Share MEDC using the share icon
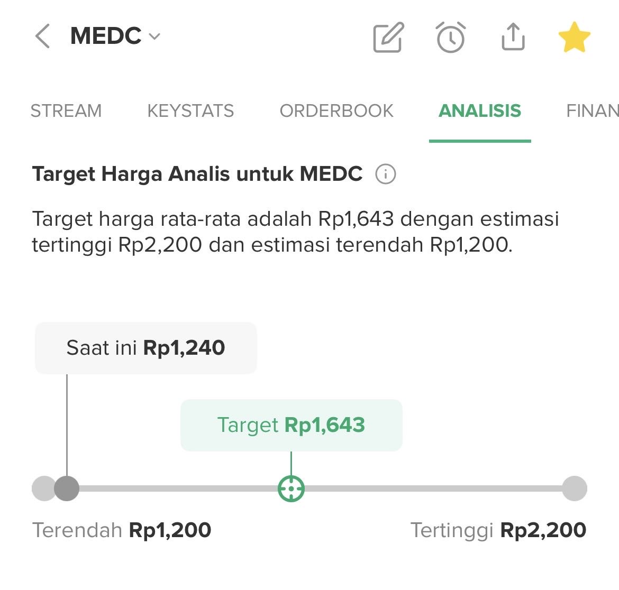Image resolution: width=619 pixels, height=590 pixels. click(512, 37)
